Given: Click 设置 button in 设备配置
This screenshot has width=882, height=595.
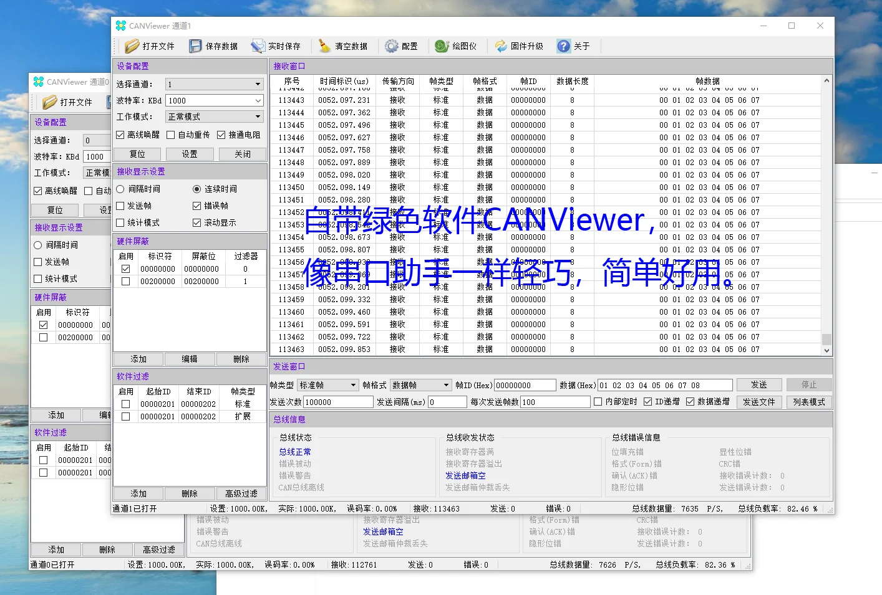Looking at the screenshot, I should pyautogui.click(x=190, y=154).
